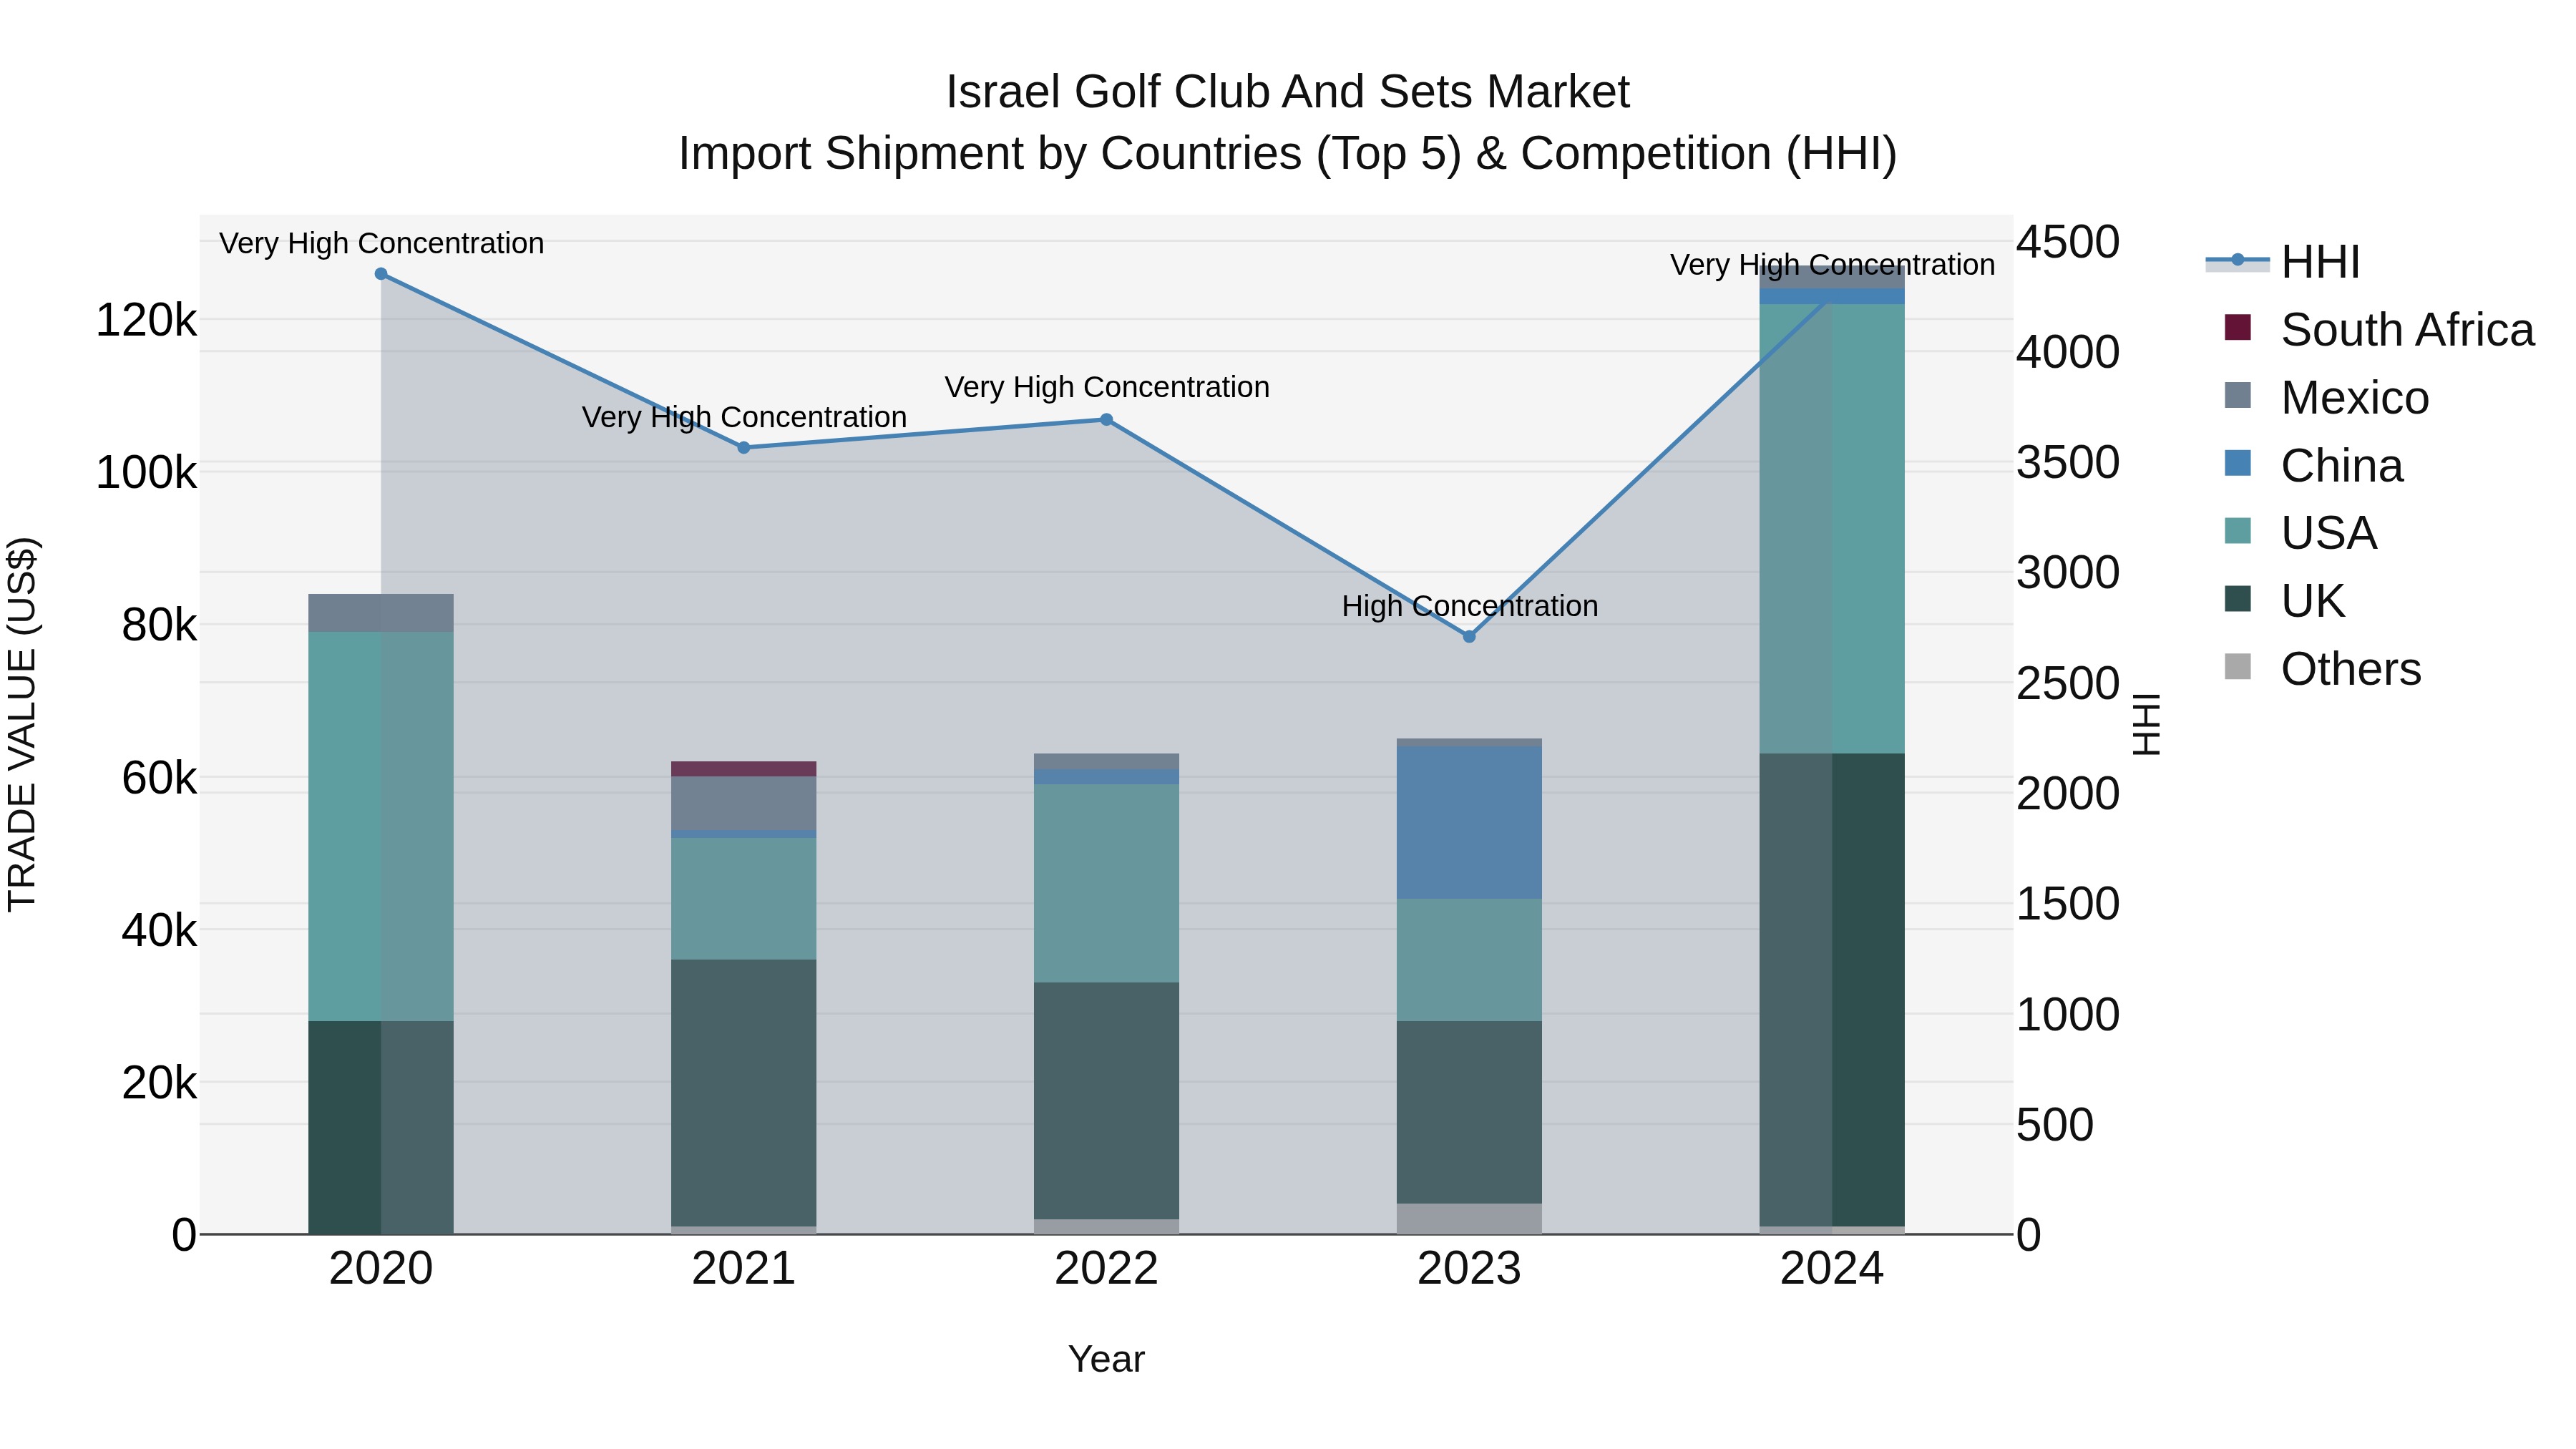The image size is (2576, 1449).
Task: Click the 2023 USA bar segment
Action: 1469,960
